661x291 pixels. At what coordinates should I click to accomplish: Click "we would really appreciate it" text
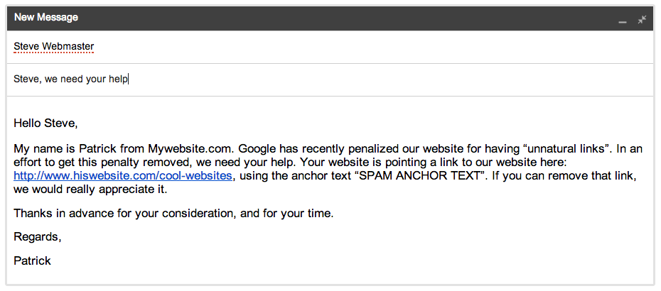click(90, 190)
